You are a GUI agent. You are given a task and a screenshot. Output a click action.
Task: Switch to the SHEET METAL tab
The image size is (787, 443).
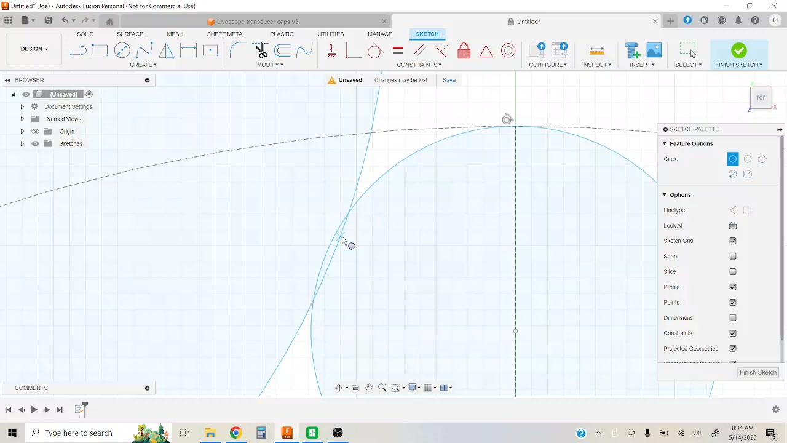[x=226, y=34]
